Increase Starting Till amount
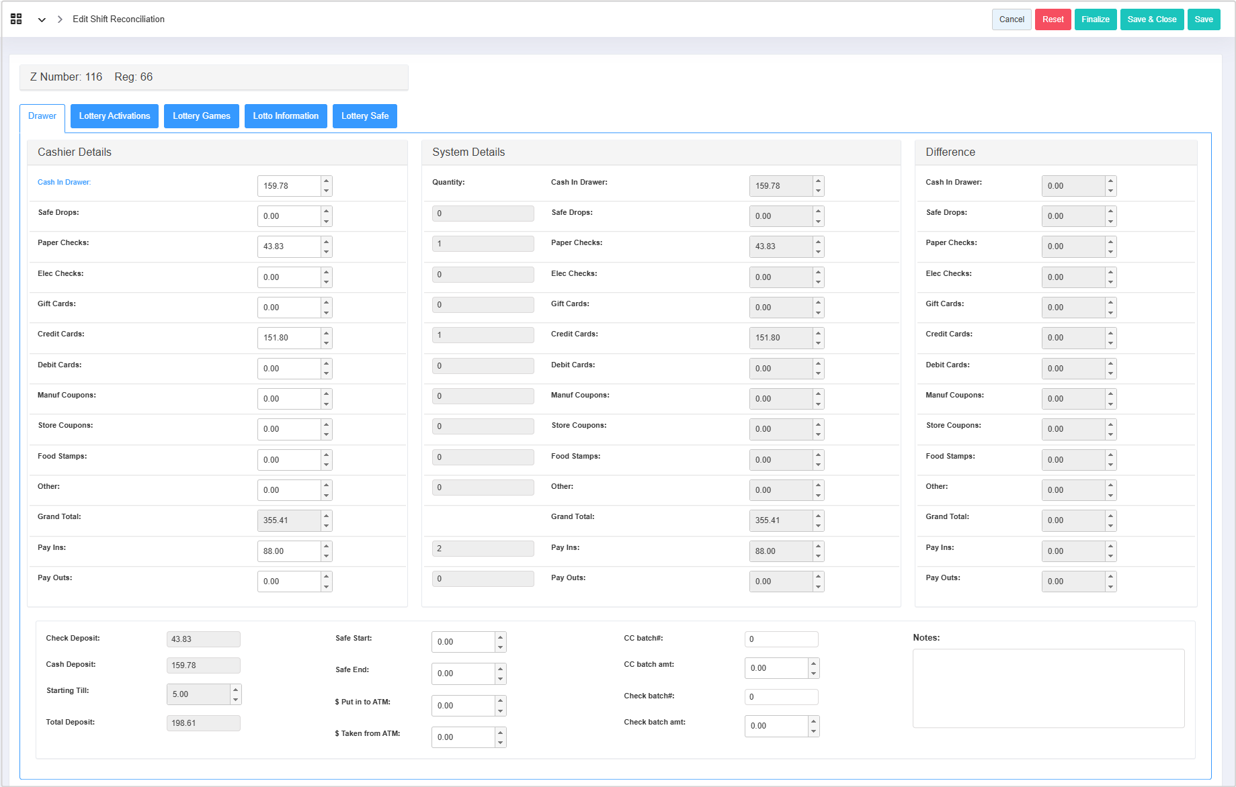Screen dimensions: 1236x787 click(x=235, y=689)
